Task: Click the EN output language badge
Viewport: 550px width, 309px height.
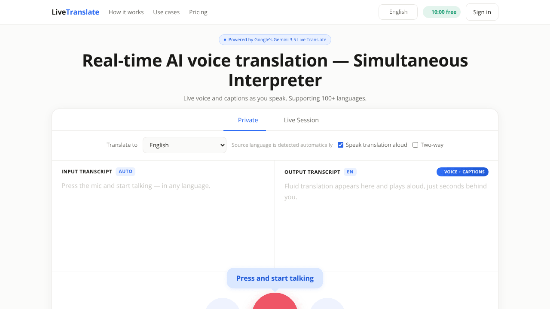Action: click(x=350, y=172)
